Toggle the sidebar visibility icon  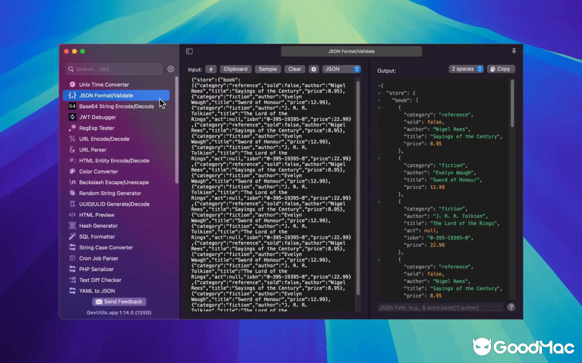tap(190, 51)
